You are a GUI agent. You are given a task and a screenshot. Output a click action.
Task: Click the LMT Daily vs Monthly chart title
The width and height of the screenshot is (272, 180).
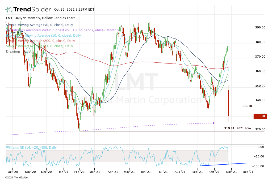point(40,18)
